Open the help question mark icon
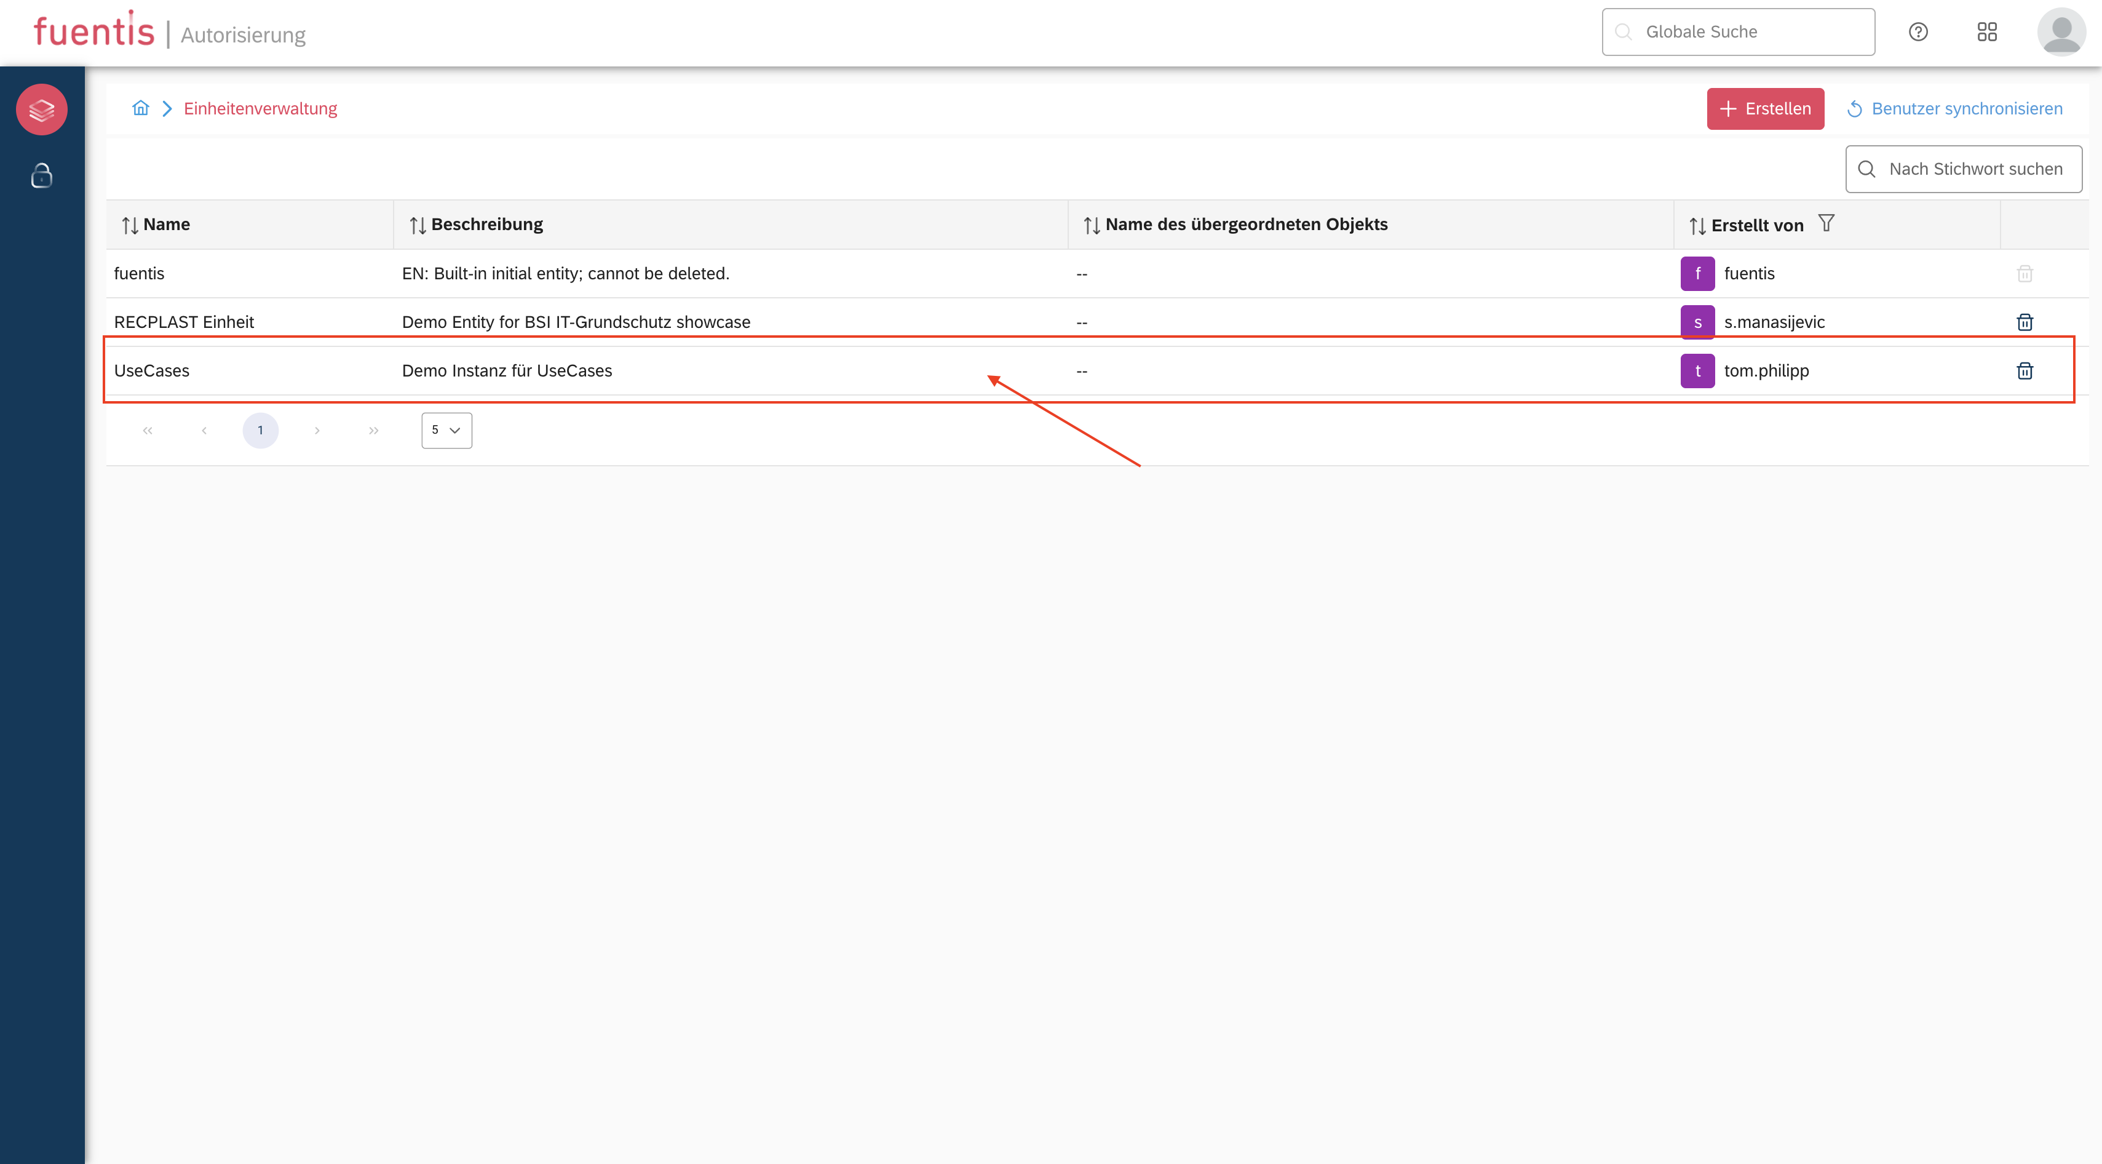Screen dimensions: 2102x1164 (1918, 32)
